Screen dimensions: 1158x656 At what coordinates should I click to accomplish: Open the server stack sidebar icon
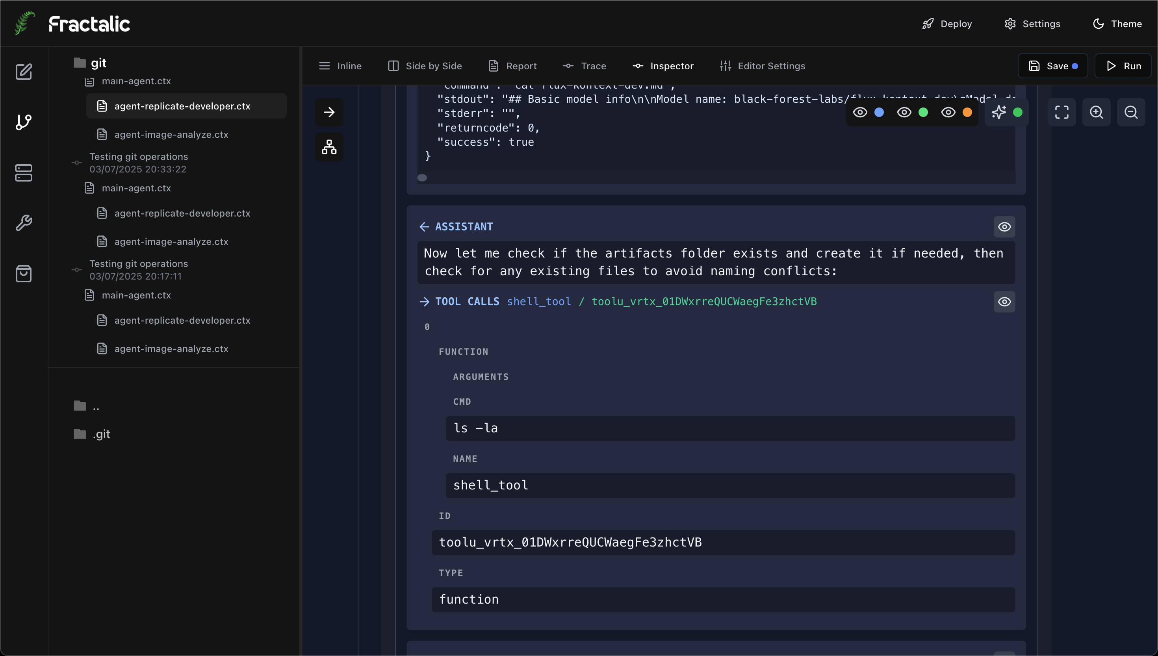tap(23, 172)
